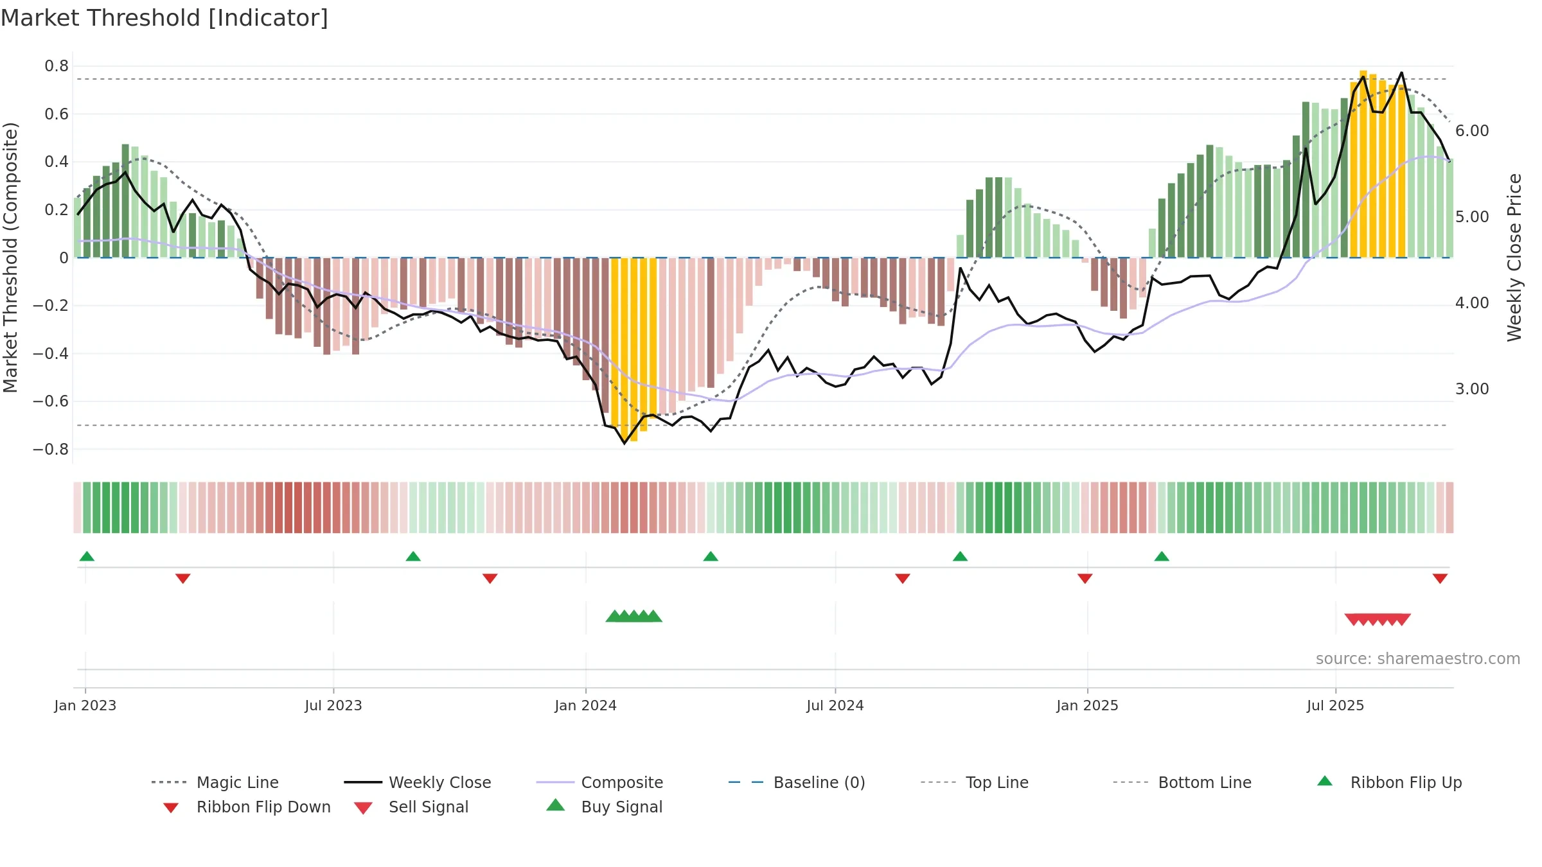Click the last Ribbon Flip Down marker in Sep 2025
The height and width of the screenshot is (867, 1542).
[1440, 579]
